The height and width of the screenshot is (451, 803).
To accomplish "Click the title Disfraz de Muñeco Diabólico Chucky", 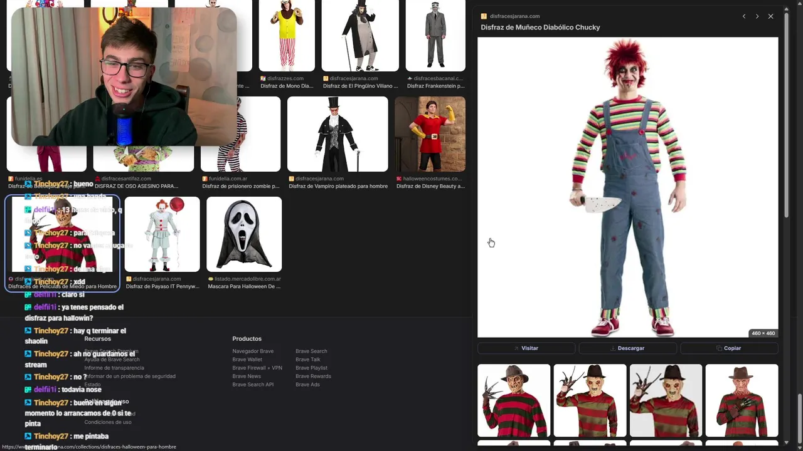I will [x=540, y=28].
